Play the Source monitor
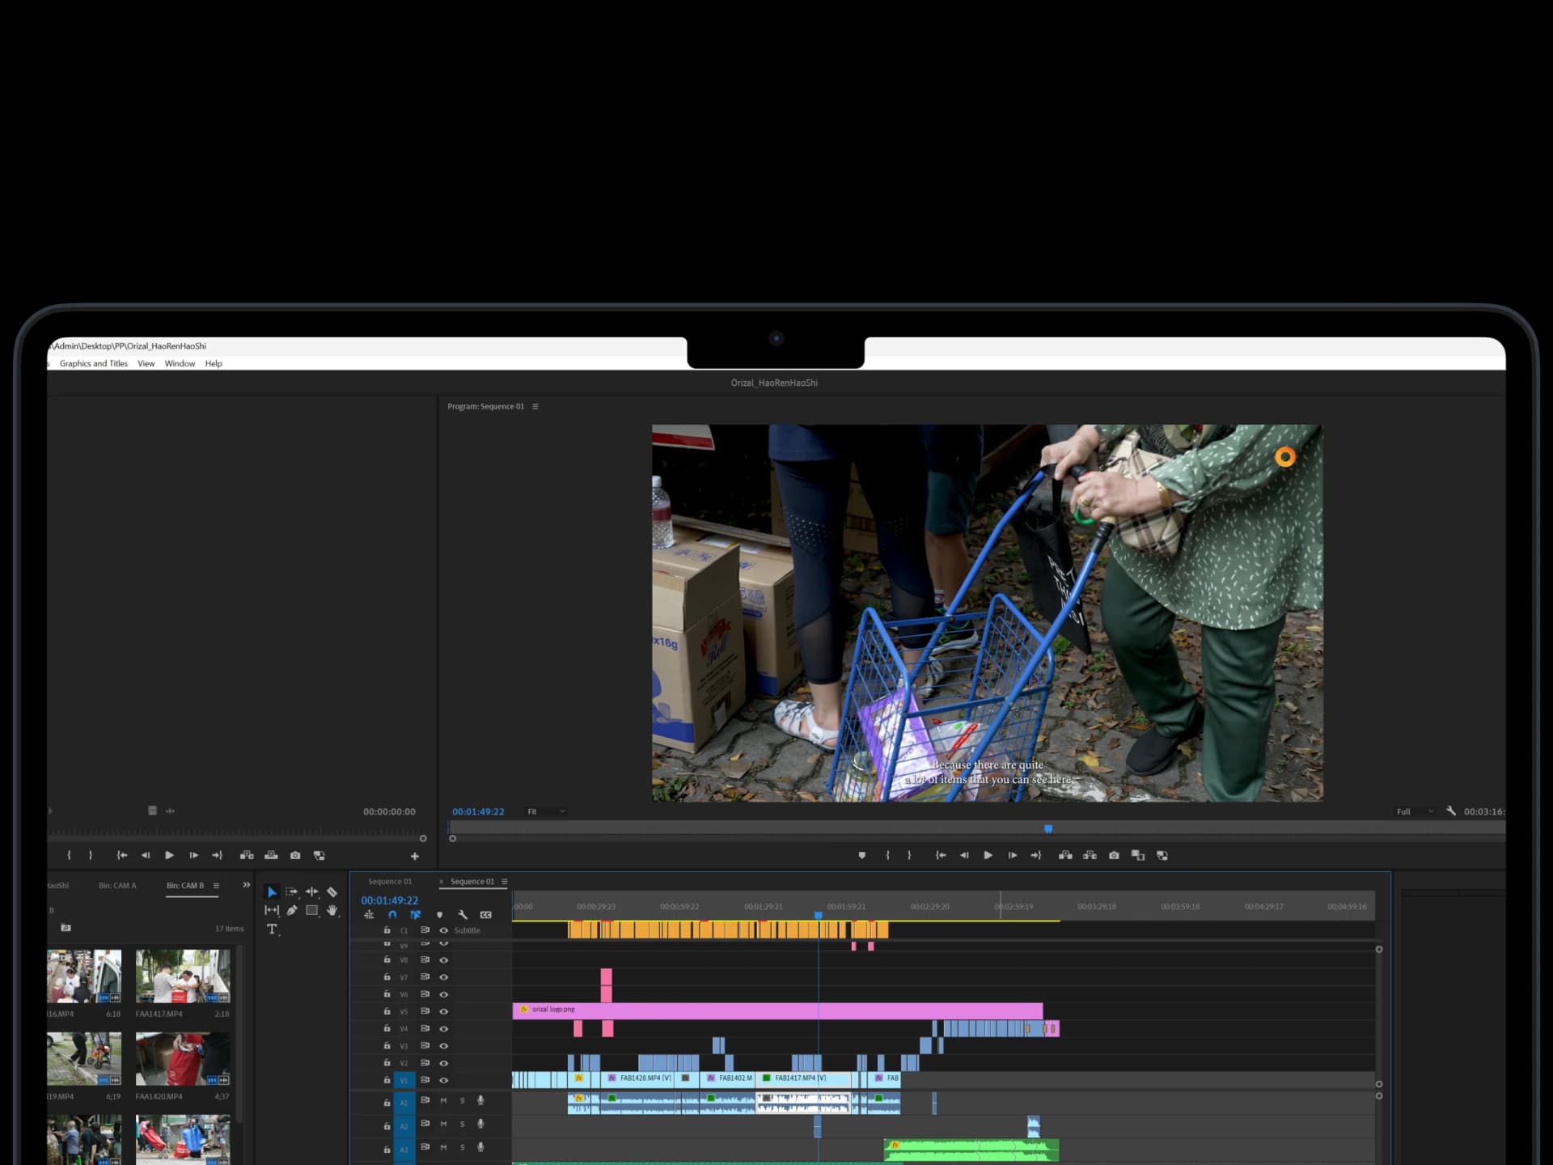 [x=169, y=855]
